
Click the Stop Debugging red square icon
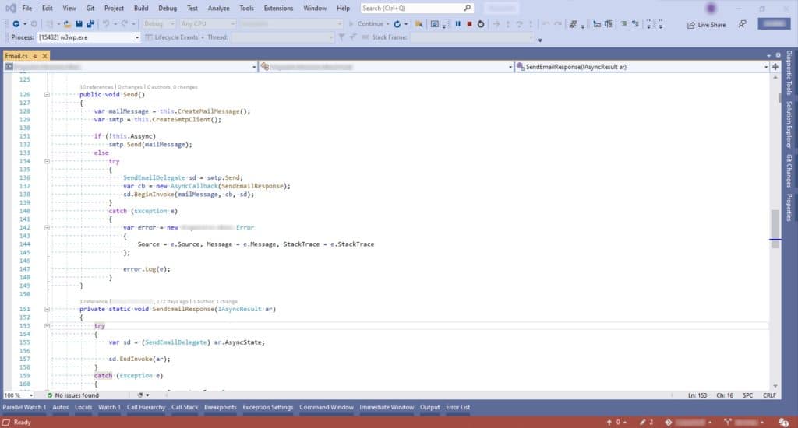click(469, 24)
